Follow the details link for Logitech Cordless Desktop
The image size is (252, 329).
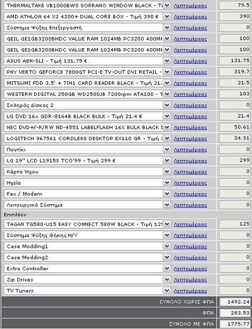click(x=190, y=139)
